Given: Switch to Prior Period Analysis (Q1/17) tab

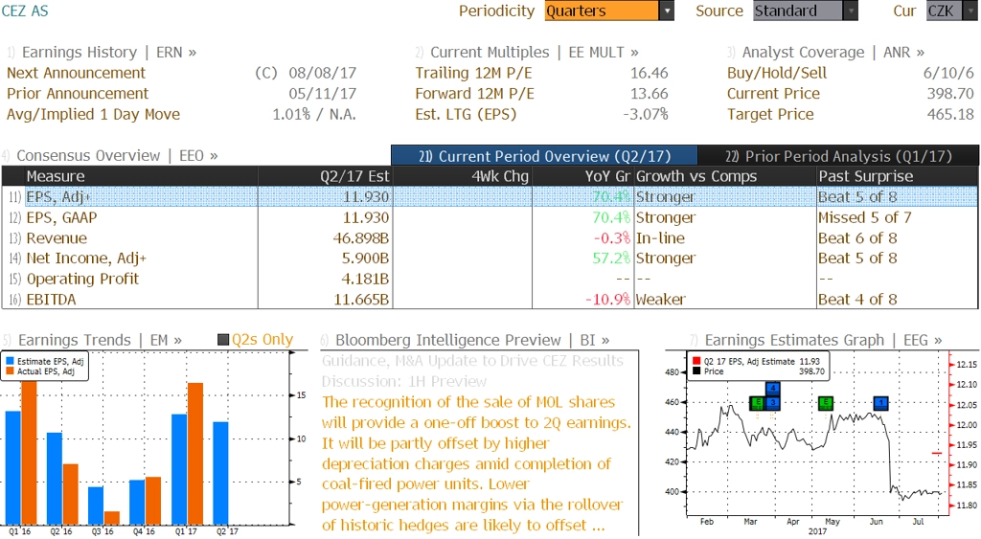Looking at the screenshot, I should tap(838, 156).
